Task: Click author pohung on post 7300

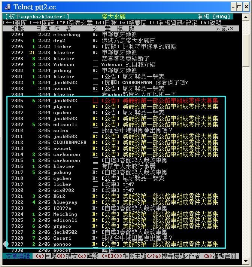Action: click(x=62, y=71)
